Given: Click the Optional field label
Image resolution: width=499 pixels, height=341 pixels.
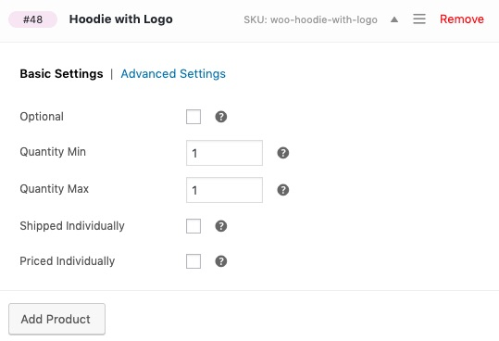Looking at the screenshot, I should pos(42,117).
